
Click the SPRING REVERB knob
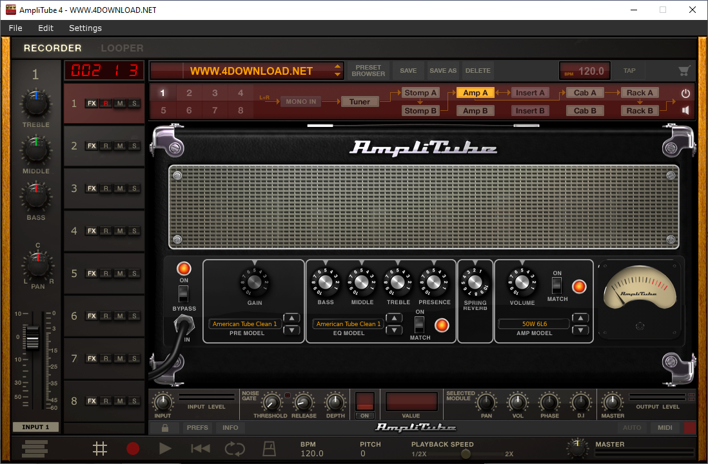coord(475,282)
